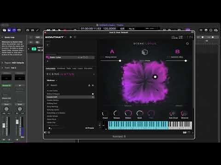Viewport: 221px width, 165px height.
Task: Click the 120.0000 tempo value
Action: [110, 28]
